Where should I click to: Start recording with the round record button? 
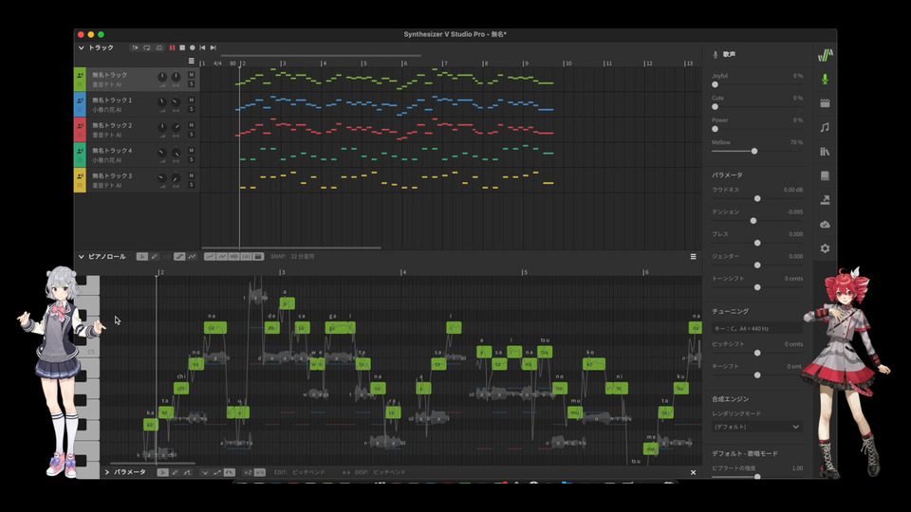[193, 47]
